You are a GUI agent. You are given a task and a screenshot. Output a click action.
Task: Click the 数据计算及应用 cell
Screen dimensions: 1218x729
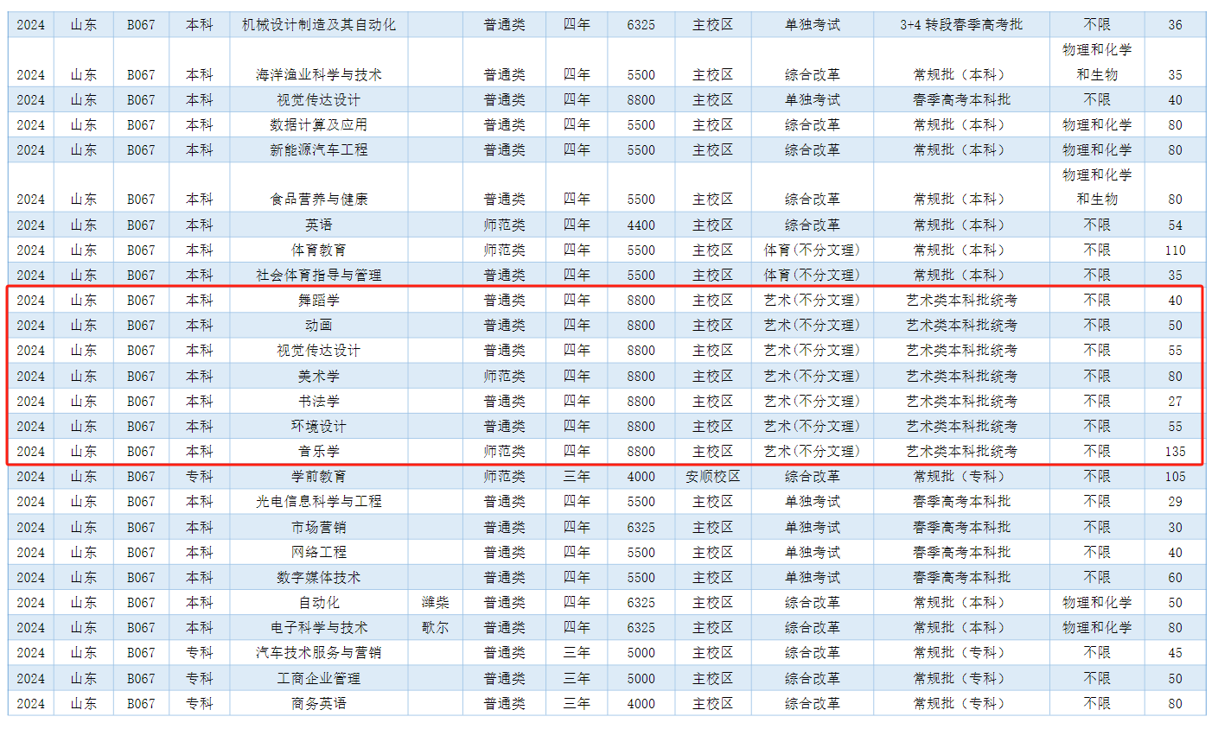coord(318,124)
